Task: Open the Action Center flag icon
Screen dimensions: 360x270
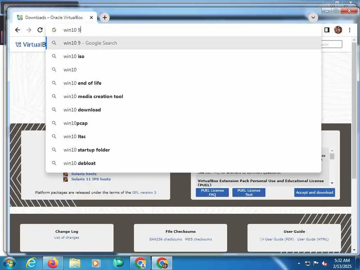Action: pos(316,263)
